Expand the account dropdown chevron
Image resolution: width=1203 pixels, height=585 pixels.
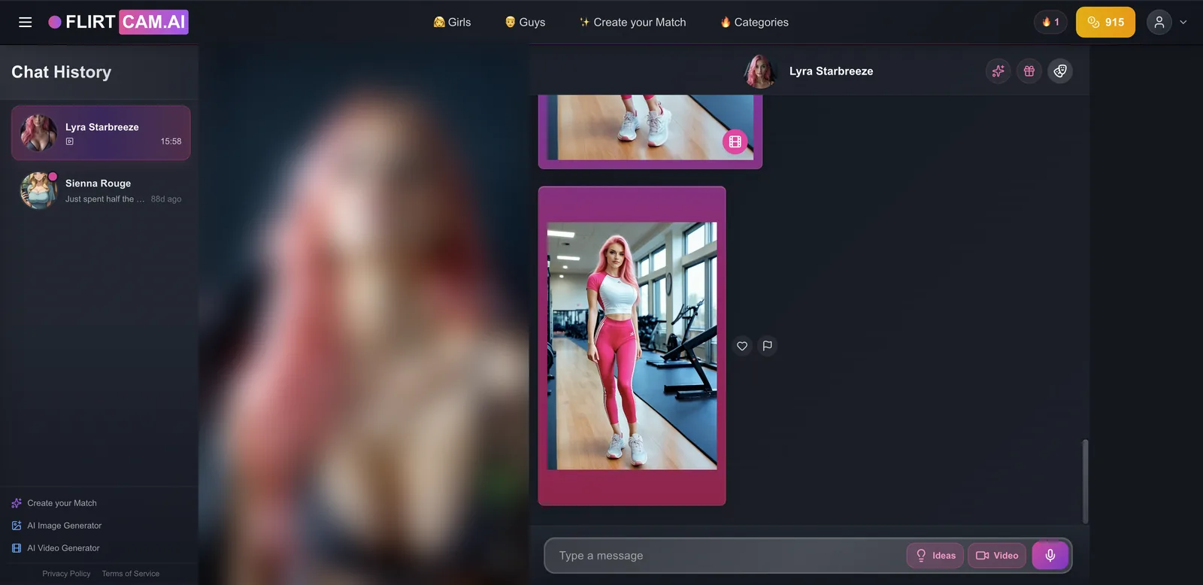click(1183, 23)
